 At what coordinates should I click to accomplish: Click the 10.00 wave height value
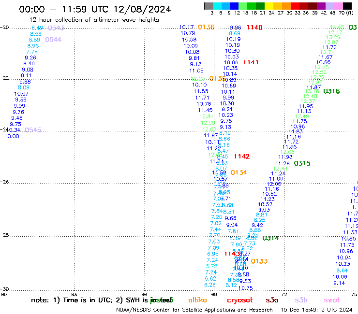pos(12,136)
